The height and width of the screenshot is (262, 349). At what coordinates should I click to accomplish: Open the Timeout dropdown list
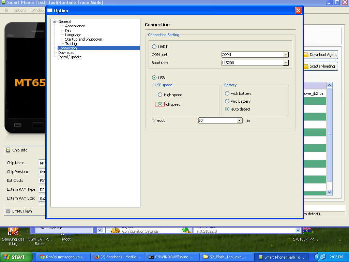239,120
